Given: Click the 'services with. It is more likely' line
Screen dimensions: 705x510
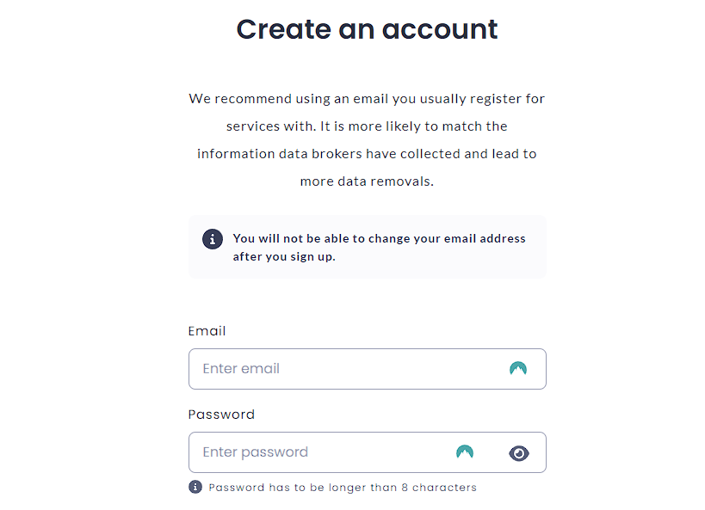Looking at the screenshot, I should click(367, 126).
